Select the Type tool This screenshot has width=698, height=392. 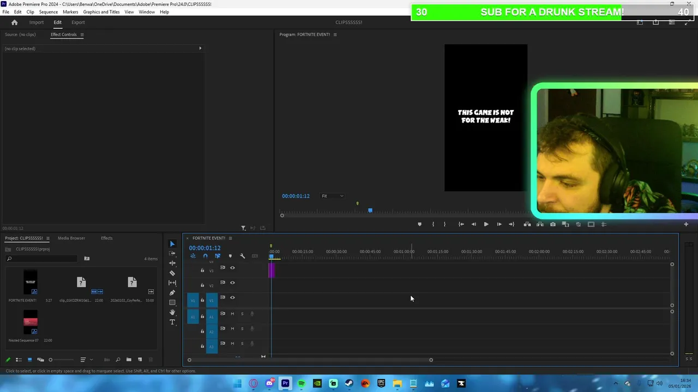click(172, 322)
